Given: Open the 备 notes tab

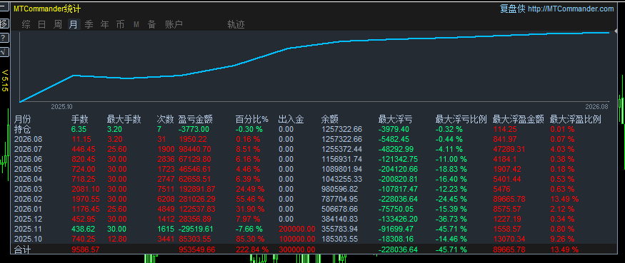Looking at the screenshot, I should tap(152, 25).
